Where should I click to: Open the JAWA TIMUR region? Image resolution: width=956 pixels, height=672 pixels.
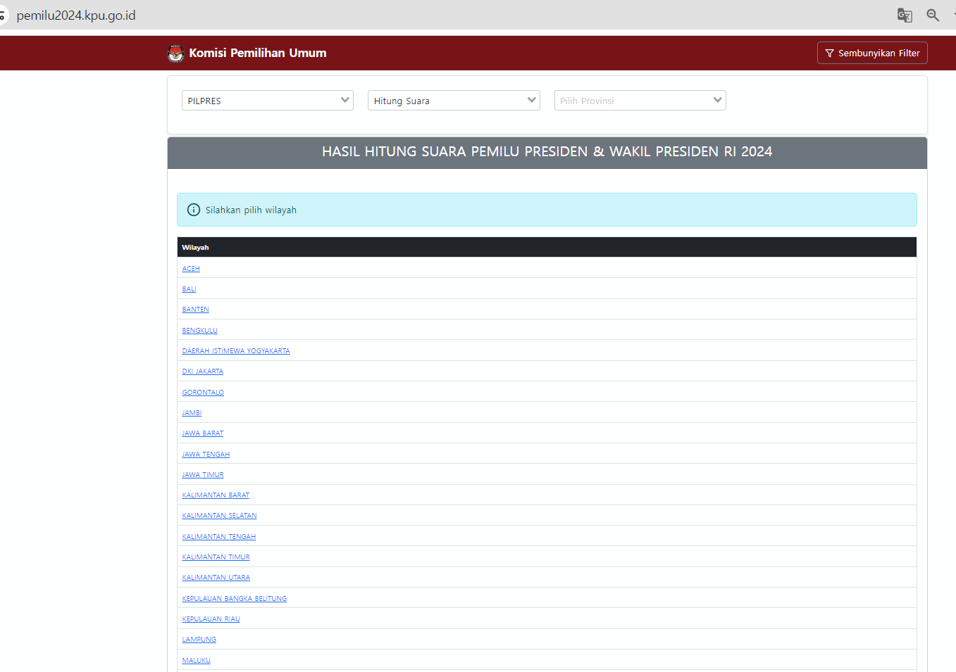pos(203,475)
